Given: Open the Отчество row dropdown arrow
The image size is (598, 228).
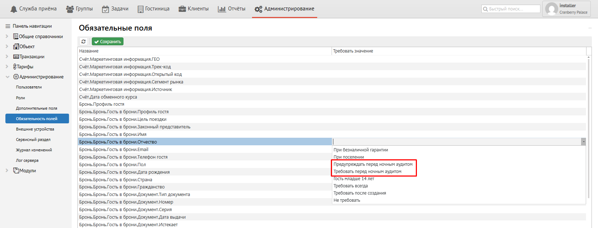Looking at the screenshot, I should (583, 142).
